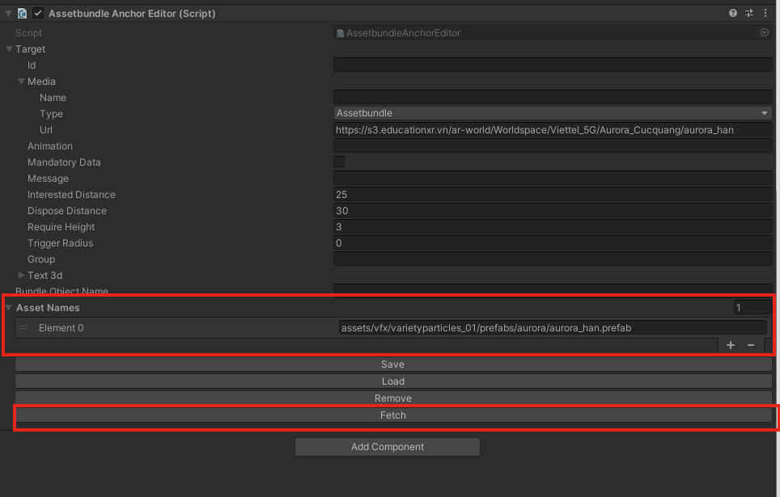Viewport: 780px width, 497px height.
Task: Click the C# script icon in component header
Action: pyautogui.click(x=22, y=14)
